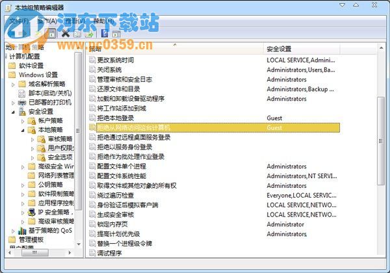Expand the 应用程序控制 tree node
This screenshot has height=273, width=390.
(23, 203)
